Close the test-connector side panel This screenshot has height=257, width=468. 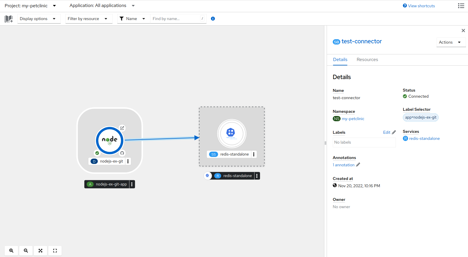[x=463, y=31]
